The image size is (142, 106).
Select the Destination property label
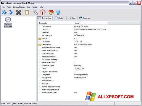pos(46,45)
